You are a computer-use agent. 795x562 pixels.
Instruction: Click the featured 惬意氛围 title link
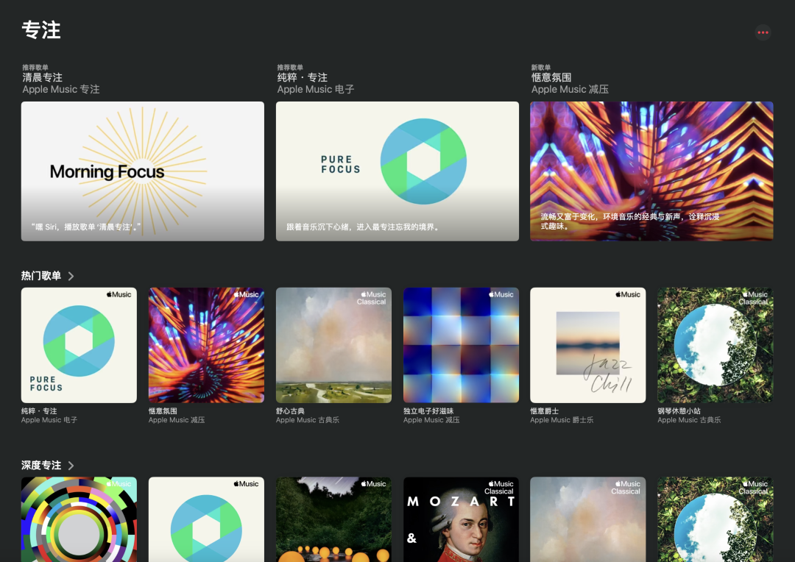coord(551,77)
